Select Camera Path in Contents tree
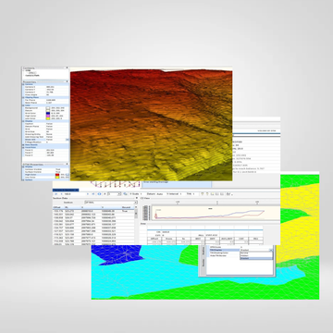The height and width of the screenshot is (333, 333). [32, 76]
